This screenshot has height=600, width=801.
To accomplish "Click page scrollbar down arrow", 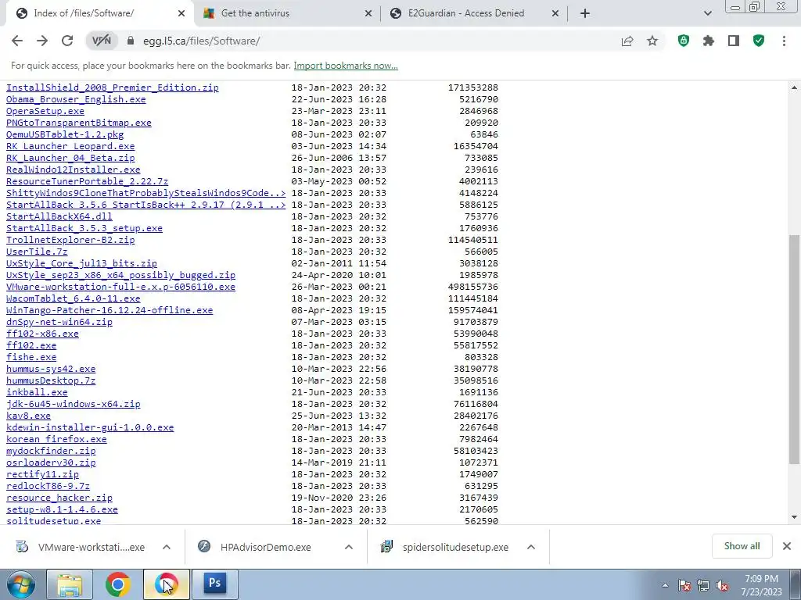I will coord(794,517).
